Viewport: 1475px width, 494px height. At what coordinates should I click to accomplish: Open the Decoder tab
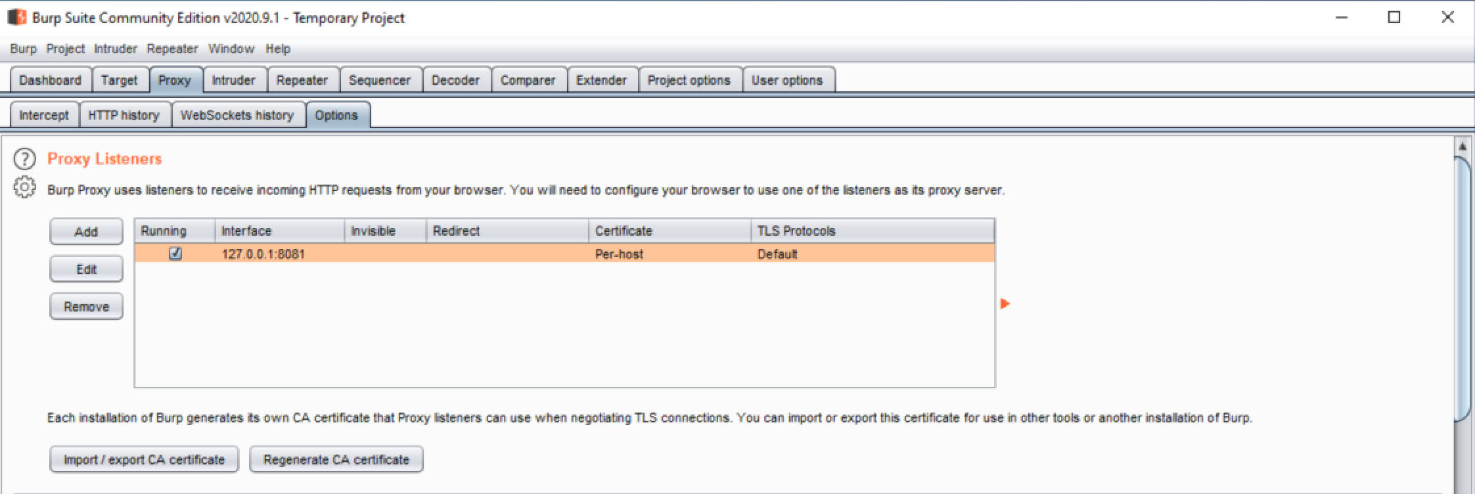[456, 80]
